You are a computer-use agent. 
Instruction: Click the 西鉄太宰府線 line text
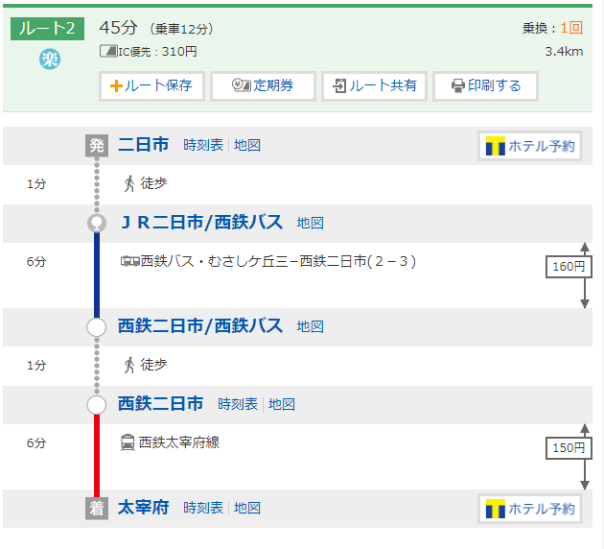pos(179,442)
